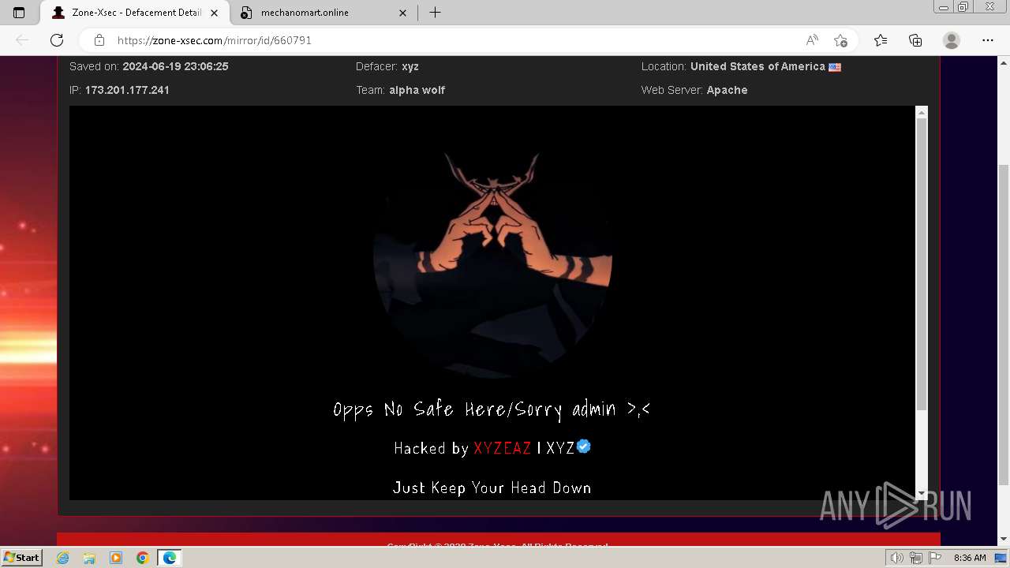The image size is (1010, 568).
Task: Restore down the Edge window
Action: 963,7
